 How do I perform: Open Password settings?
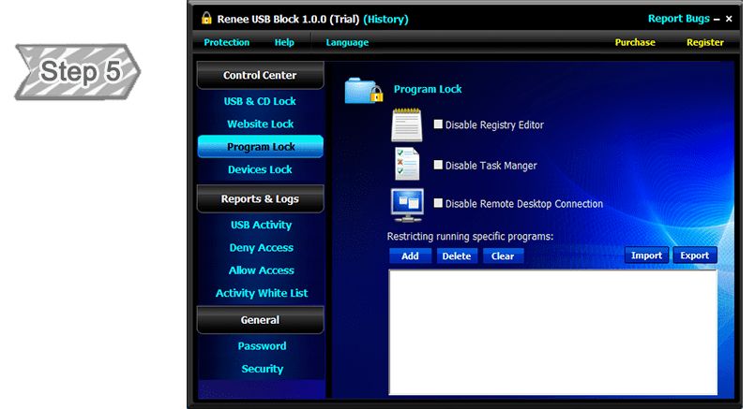pos(262,345)
